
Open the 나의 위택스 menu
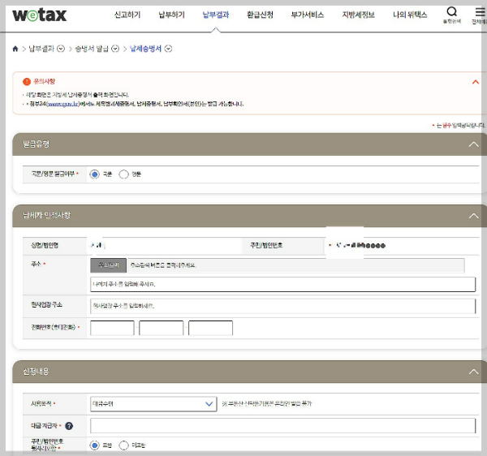[x=410, y=15]
